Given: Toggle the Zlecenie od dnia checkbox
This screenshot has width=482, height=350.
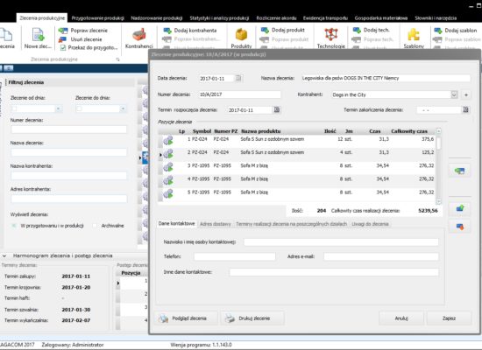Looking at the screenshot, I should pos(14,108).
